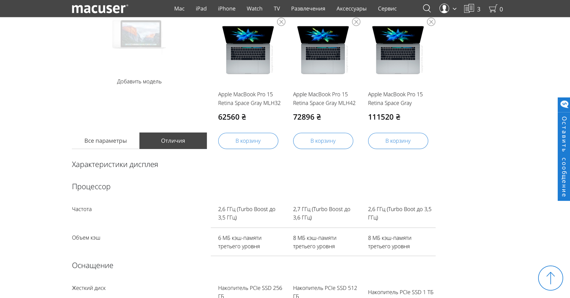Remove MLH42 MacBook from comparison

pos(356,22)
